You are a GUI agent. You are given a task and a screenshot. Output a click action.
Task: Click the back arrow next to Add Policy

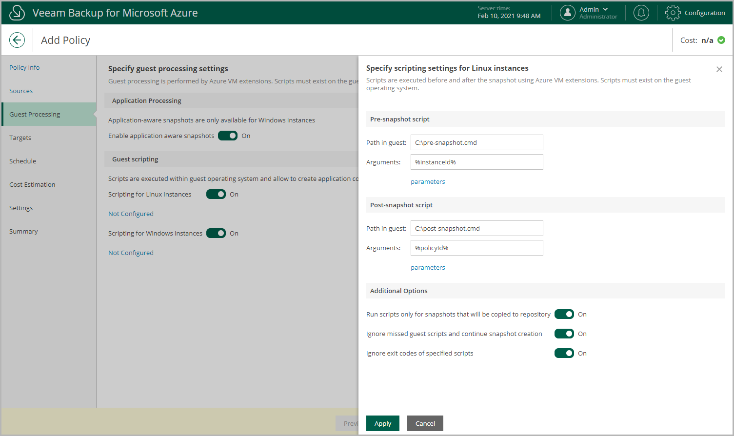click(x=17, y=40)
